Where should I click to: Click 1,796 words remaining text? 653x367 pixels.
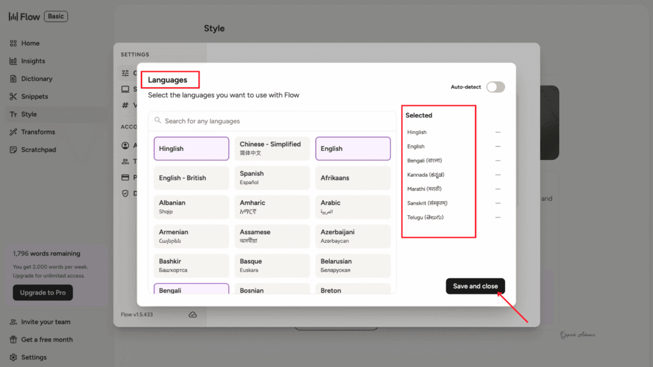click(46, 254)
